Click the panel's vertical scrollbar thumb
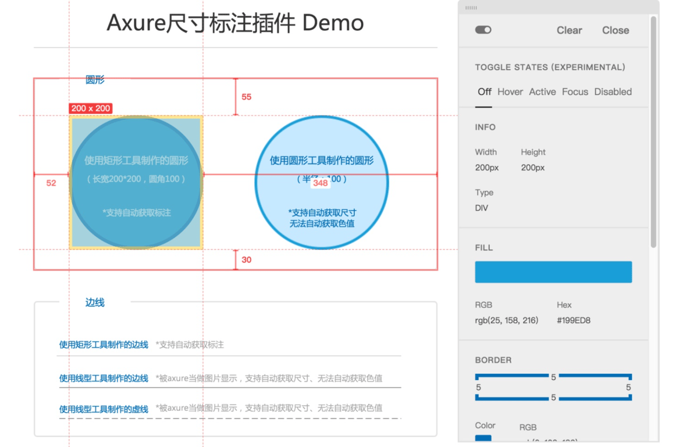The width and height of the screenshot is (676, 447). pyautogui.click(x=653, y=132)
